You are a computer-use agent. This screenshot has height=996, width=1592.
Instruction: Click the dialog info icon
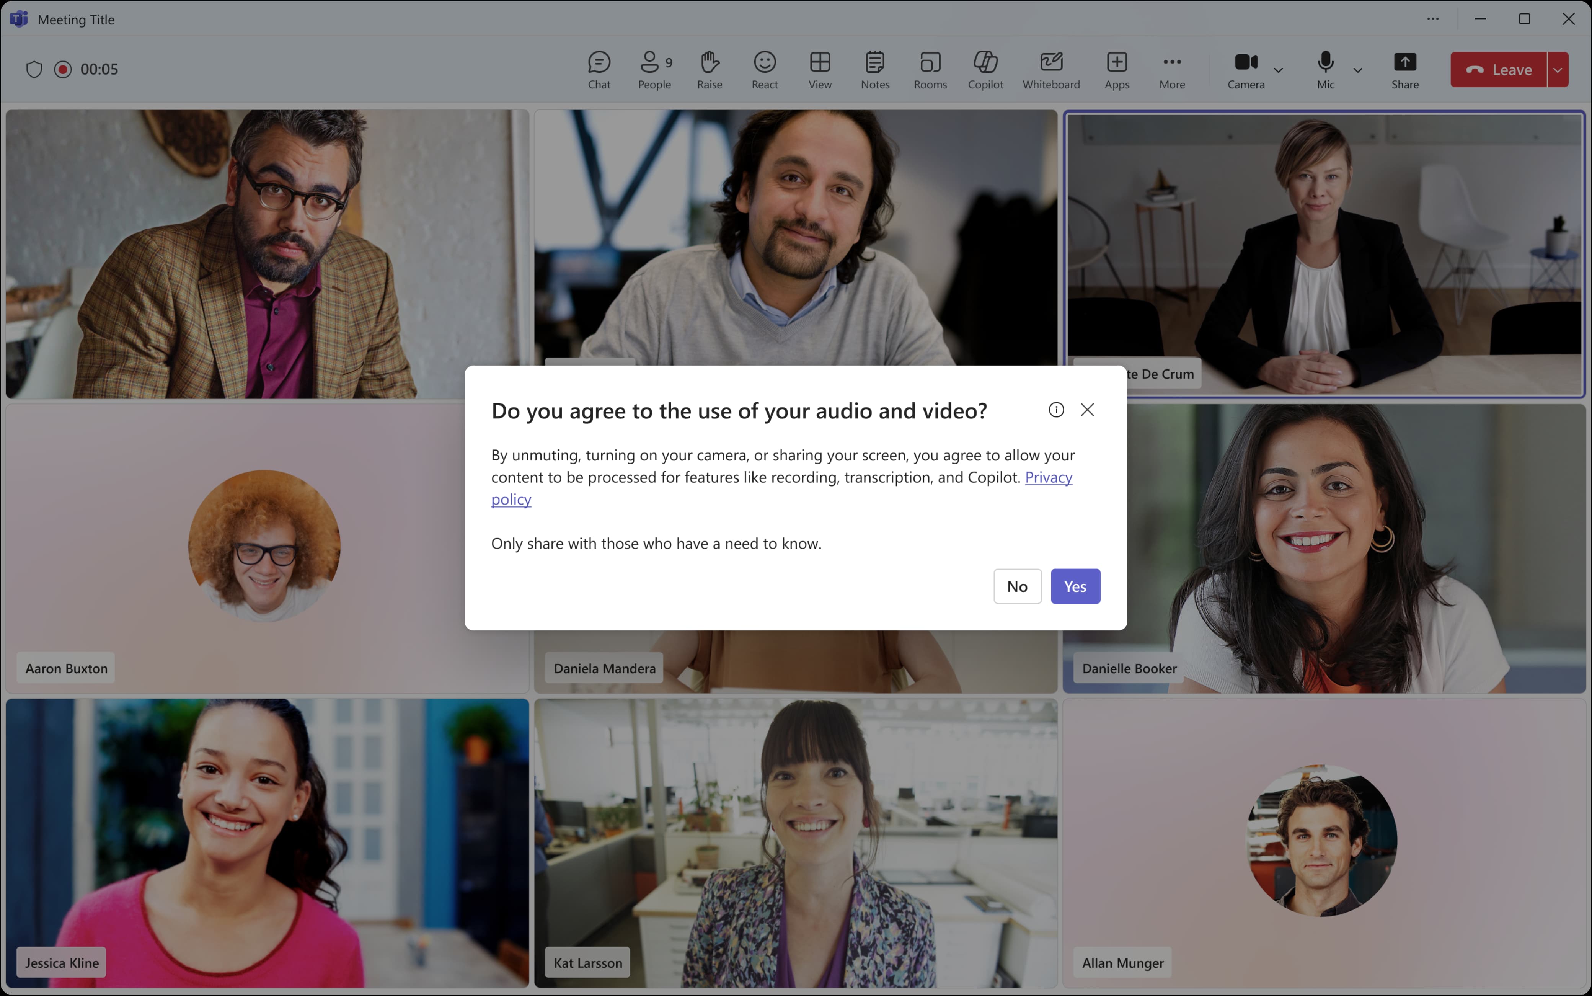coord(1056,410)
